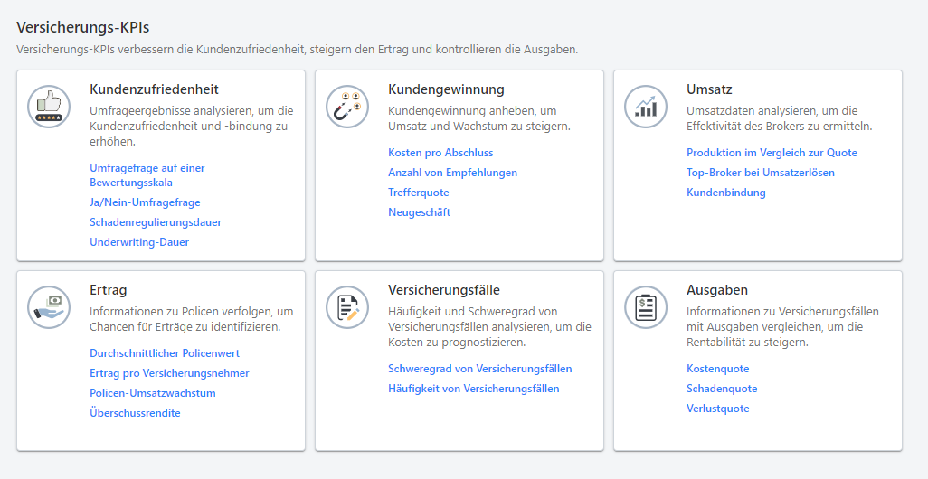Open Kosten pro Abschluss link

pyautogui.click(x=440, y=153)
